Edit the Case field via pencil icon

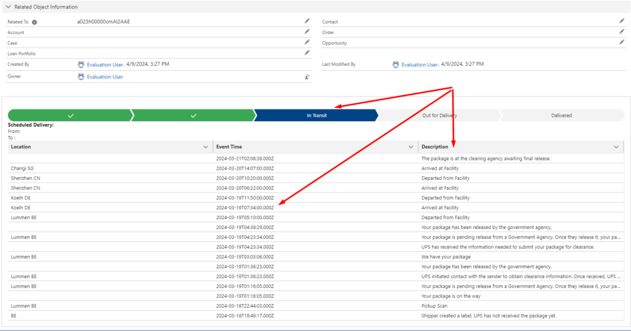pos(307,42)
